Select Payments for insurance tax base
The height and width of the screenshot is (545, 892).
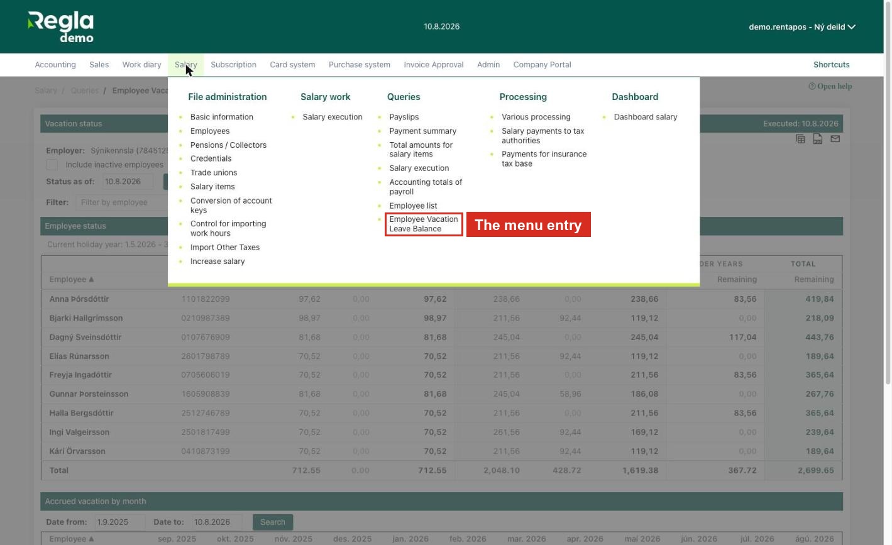[544, 158]
